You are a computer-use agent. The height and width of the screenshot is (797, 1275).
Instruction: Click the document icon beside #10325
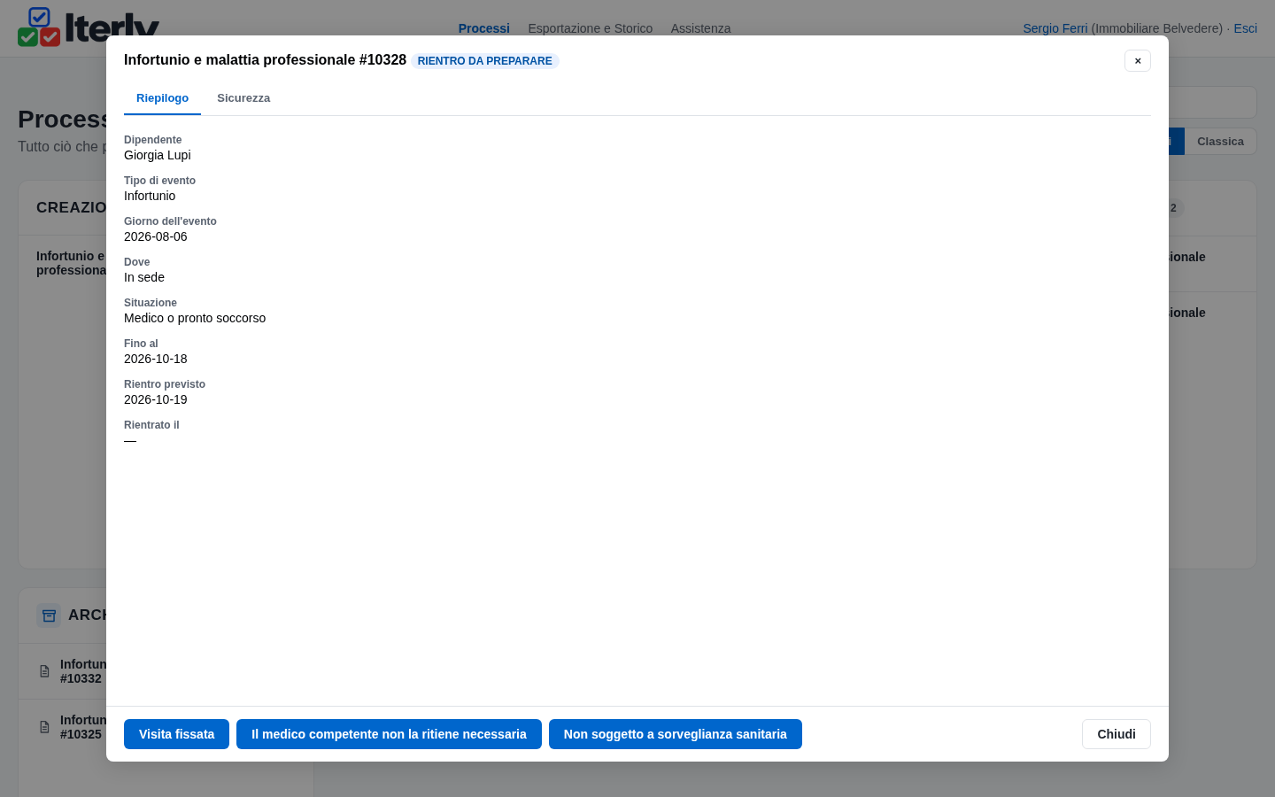[44, 727]
